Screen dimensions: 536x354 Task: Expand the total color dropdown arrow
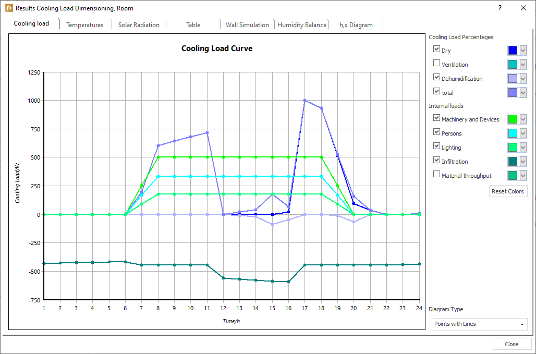523,93
